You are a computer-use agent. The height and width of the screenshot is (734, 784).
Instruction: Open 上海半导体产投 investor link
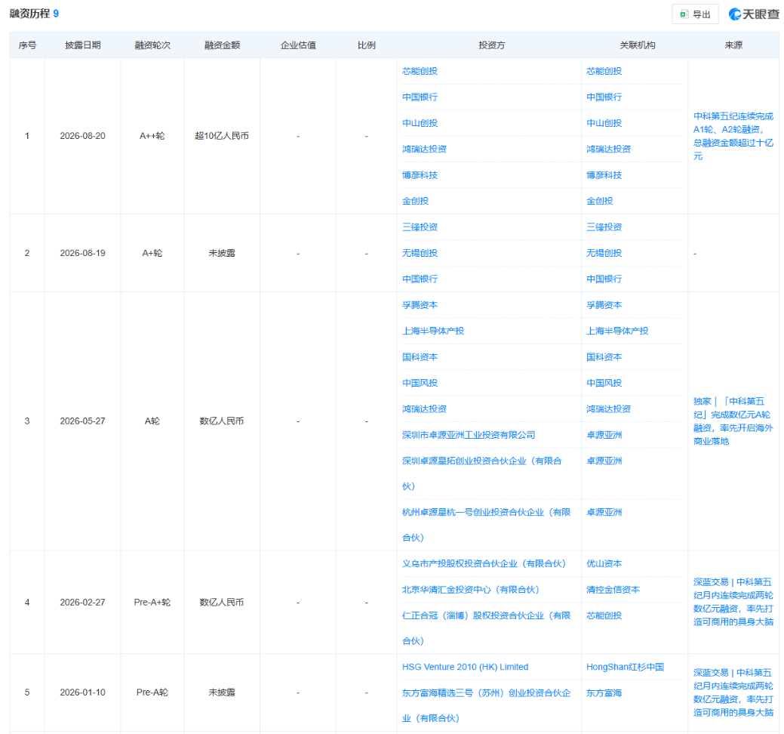pyautogui.click(x=433, y=332)
